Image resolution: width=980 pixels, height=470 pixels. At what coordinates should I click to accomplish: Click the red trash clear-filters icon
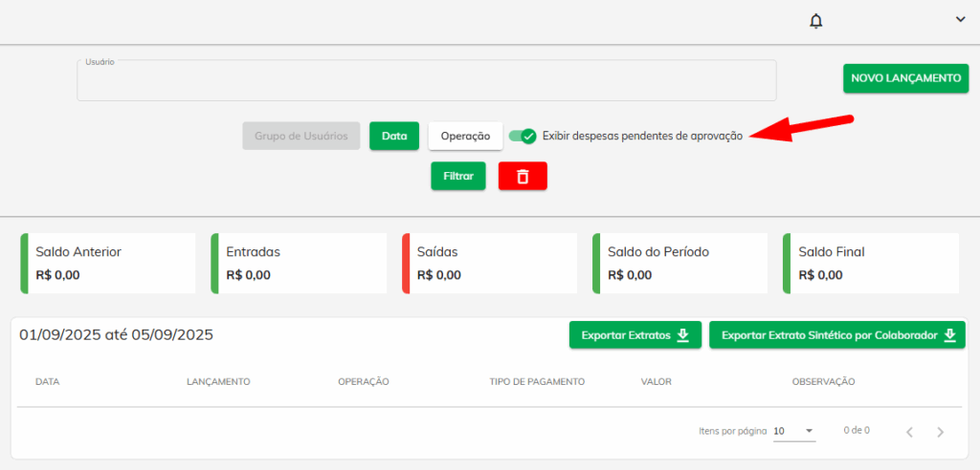click(523, 176)
